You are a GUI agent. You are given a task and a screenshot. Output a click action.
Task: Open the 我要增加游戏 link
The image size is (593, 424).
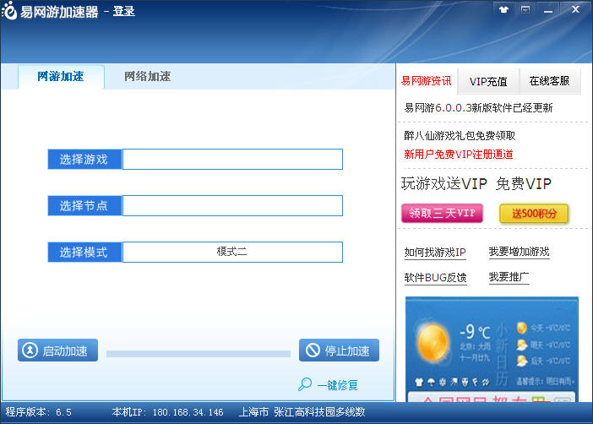tap(519, 252)
